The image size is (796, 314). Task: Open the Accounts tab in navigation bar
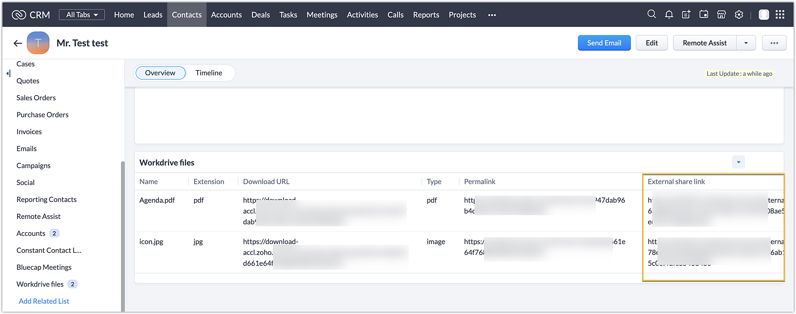[x=226, y=15]
